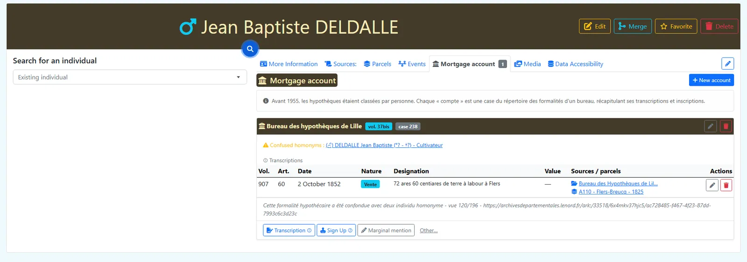Open the Media tab
The image size is (747, 262).
click(528, 64)
